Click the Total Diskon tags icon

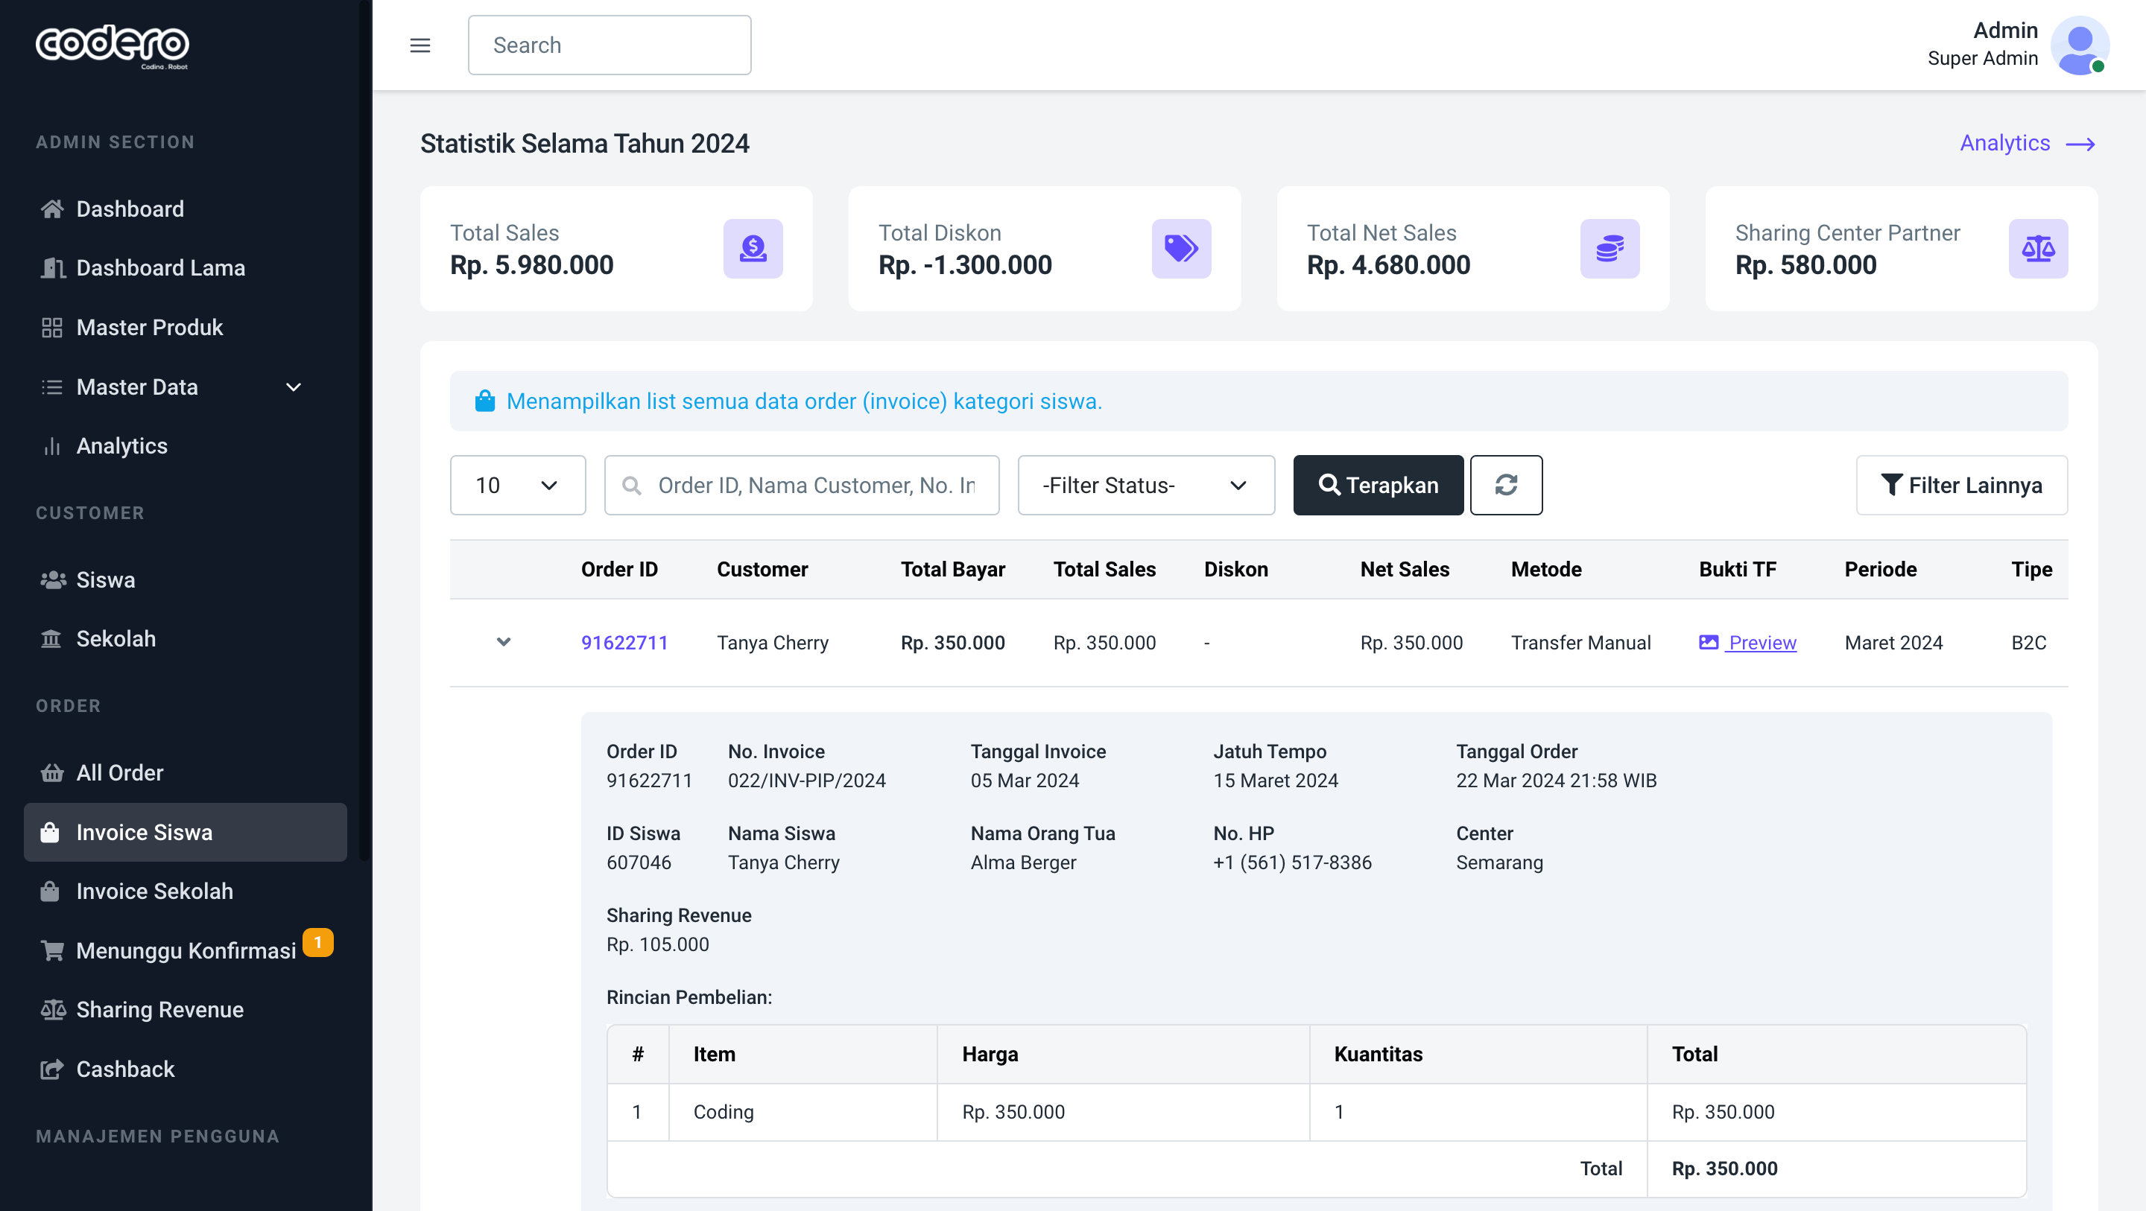tap(1180, 248)
